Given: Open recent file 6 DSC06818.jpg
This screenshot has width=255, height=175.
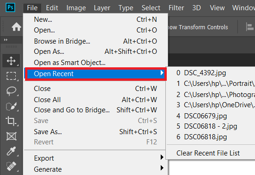Looking at the screenshot, I should (211, 137).
